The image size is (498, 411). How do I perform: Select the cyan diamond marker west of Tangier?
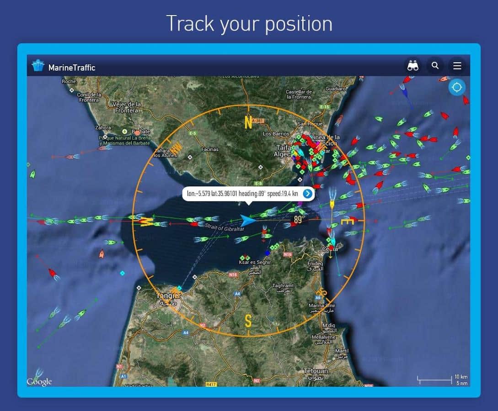[x=122, y=273]
